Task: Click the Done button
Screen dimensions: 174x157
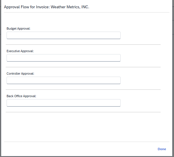Action: coord(162,149)
